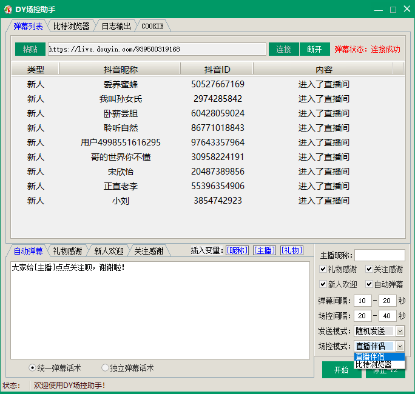Open the 礼物感谢 tab

pyautogui.click(x=67, y=251)
